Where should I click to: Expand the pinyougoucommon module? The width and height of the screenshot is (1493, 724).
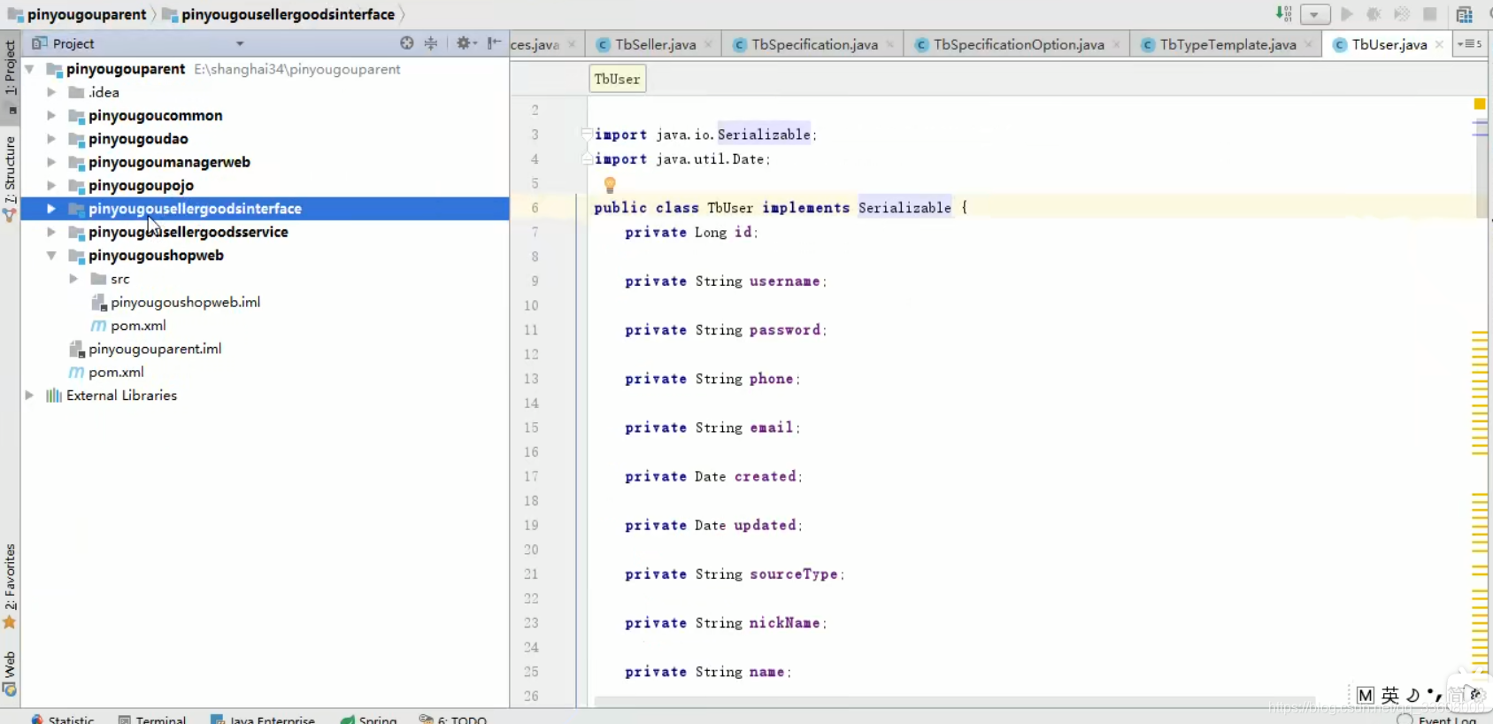[x=51, y=115]
